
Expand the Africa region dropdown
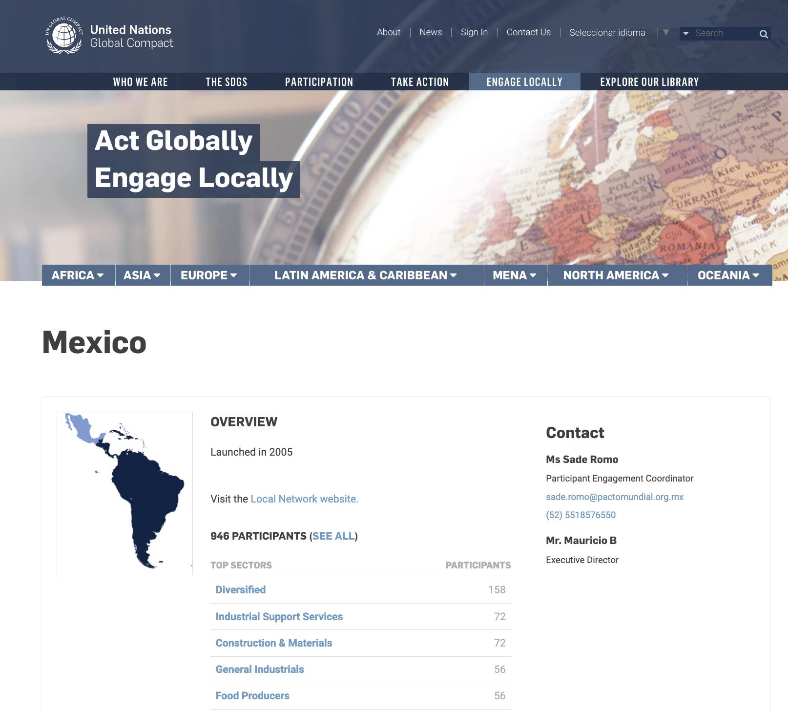click(78, 275)
